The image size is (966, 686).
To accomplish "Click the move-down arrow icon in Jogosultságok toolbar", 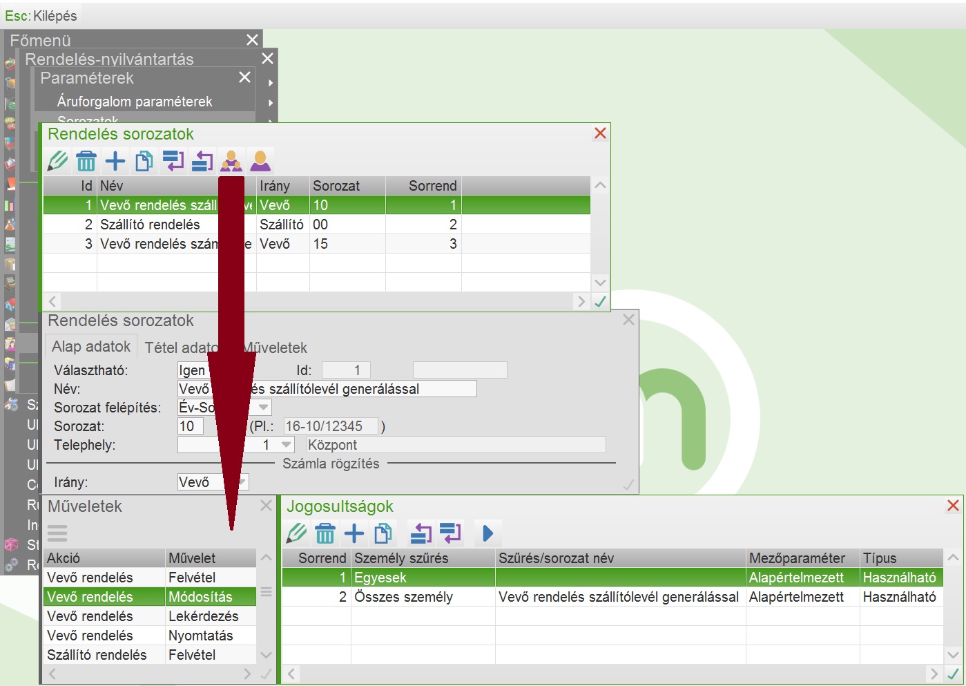I will click(x=450, y=533).
